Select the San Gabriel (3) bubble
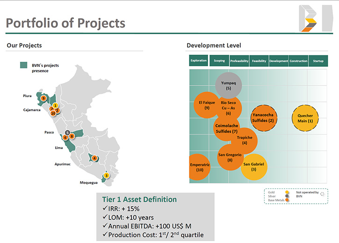 coord(254,167)
